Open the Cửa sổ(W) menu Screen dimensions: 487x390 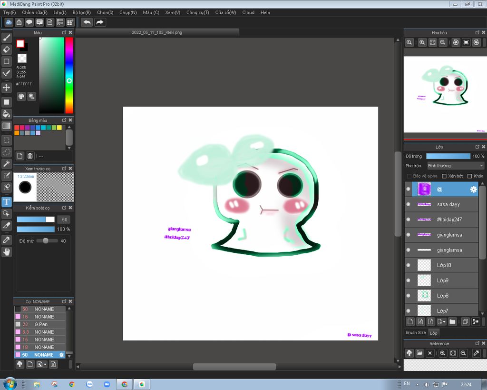click(x=226, y=12)
